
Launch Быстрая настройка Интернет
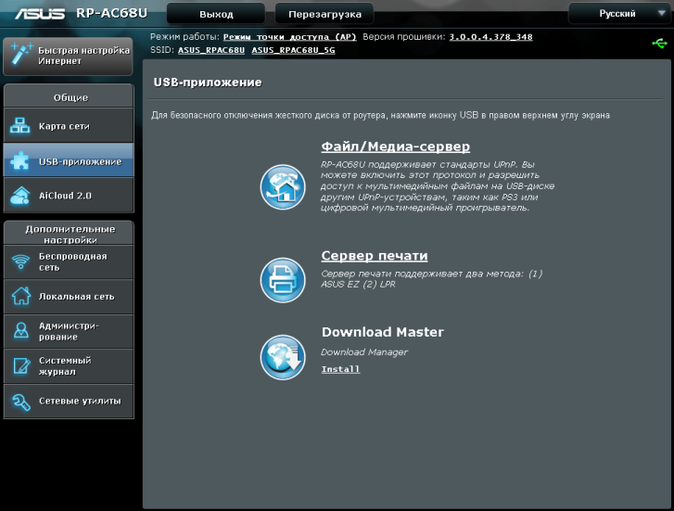click(x=68, y=56)
